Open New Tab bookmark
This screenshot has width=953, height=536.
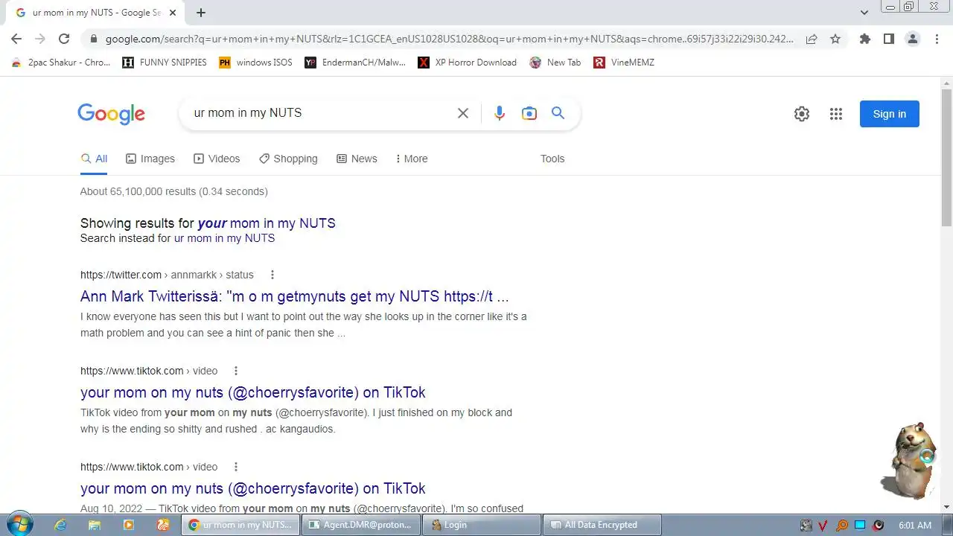click(555, 63)
